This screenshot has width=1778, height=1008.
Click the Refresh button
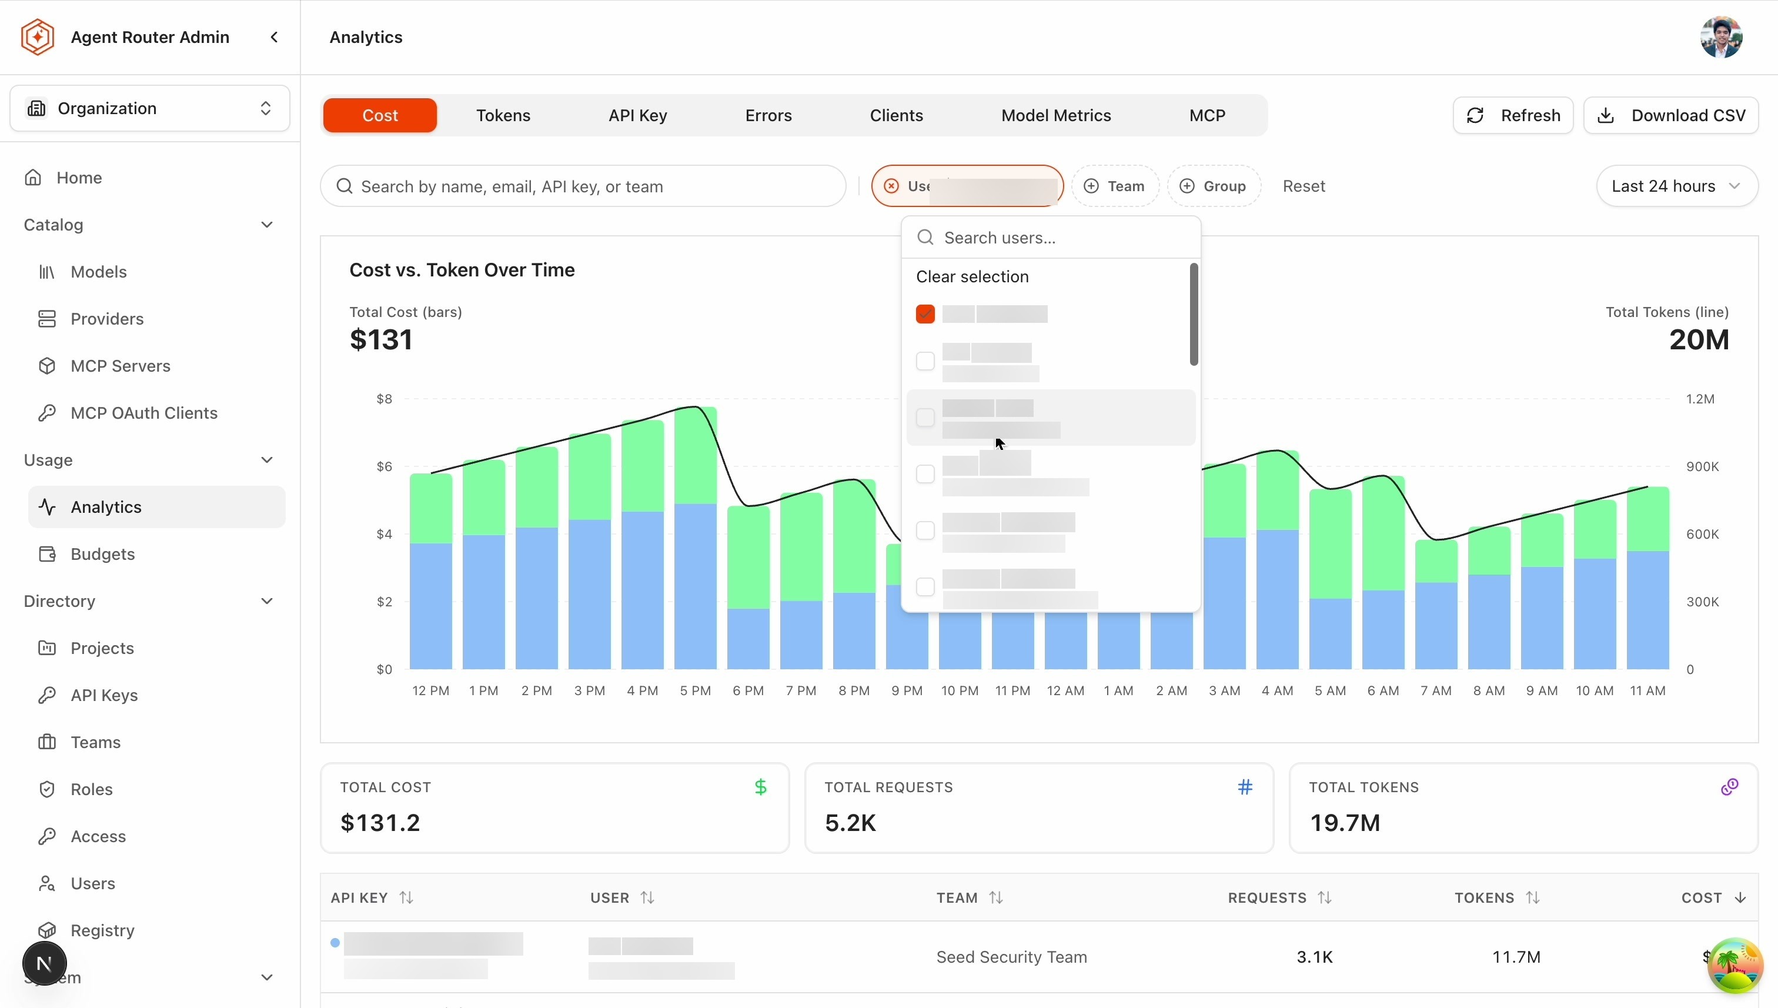(x=1513, y=115)
